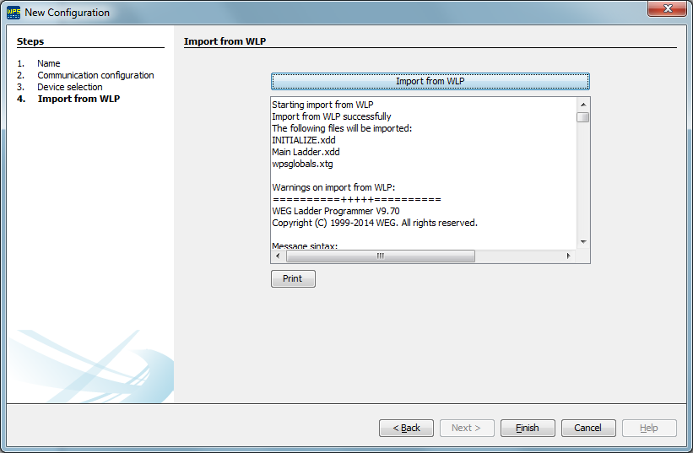Click the Help button
Viewport: 693px width, 453px height.
(649, 428)
